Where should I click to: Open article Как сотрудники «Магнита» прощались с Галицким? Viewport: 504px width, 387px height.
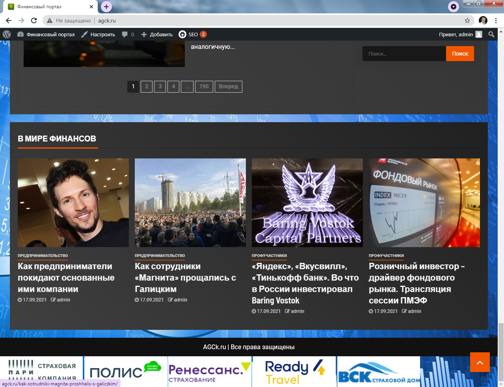pyautogui.click(x=185, y=277)
